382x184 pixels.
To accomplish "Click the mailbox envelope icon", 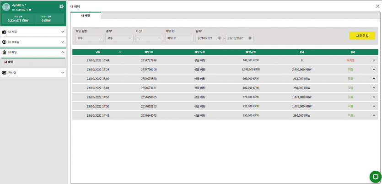I will pos(4,73).
